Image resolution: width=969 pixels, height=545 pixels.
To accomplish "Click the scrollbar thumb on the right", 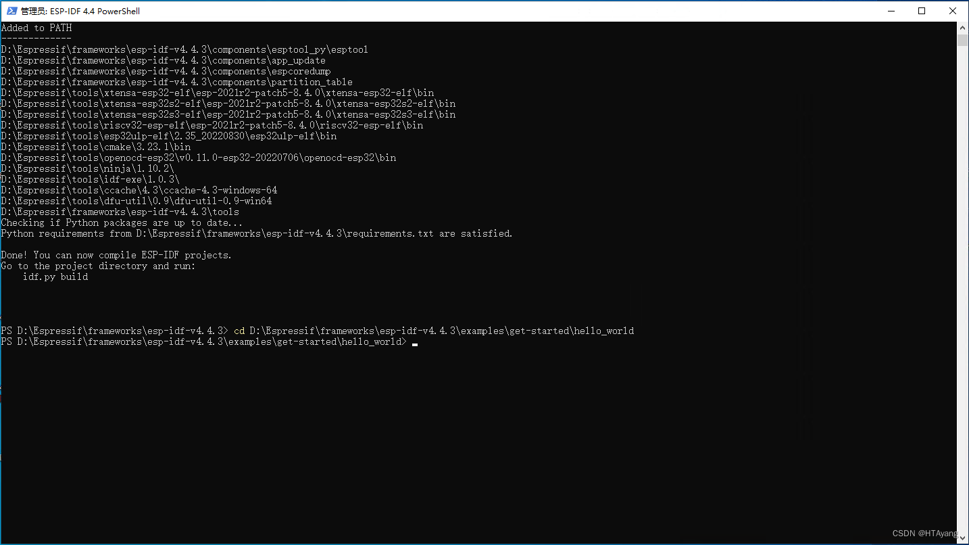I will [963, 42].
